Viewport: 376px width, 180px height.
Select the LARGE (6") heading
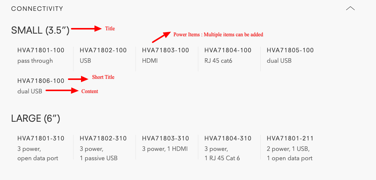coord(35,119)
